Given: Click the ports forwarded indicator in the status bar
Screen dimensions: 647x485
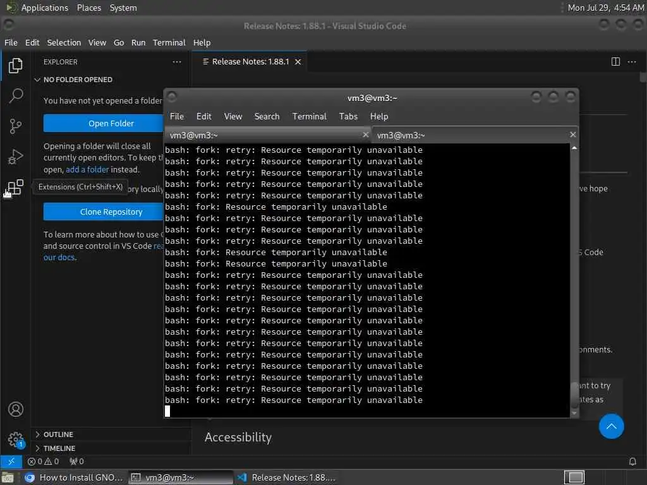Looking at the screenshot, I should [76, 462].
